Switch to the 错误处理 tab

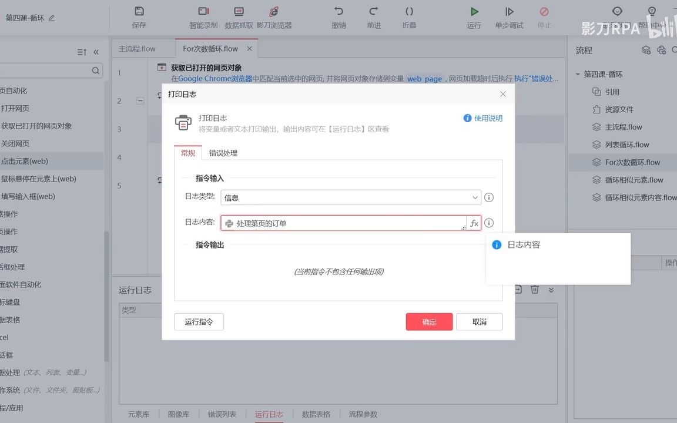[x=223, y=152]
